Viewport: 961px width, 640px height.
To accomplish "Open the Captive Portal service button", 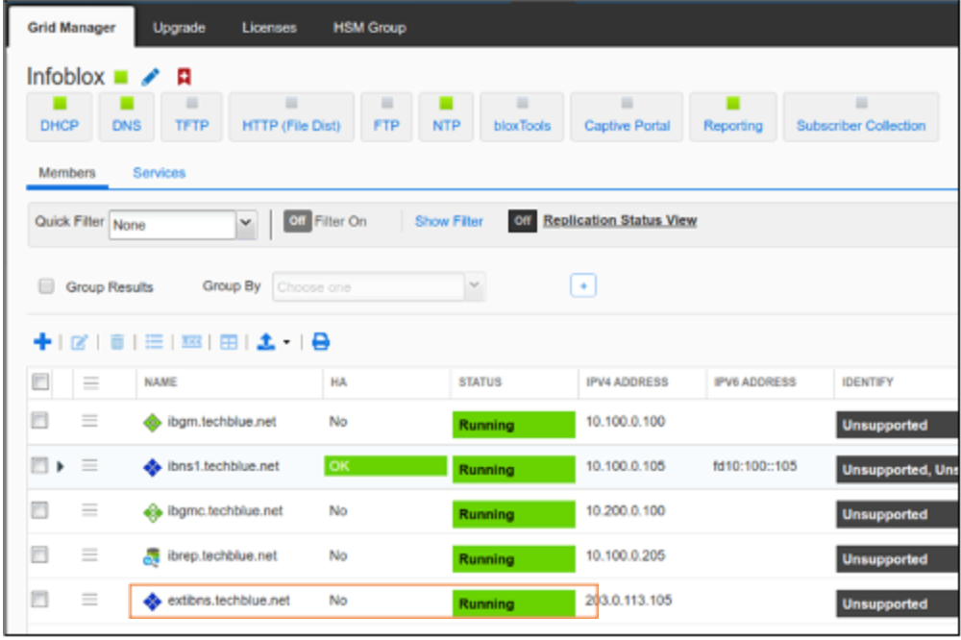I will [x=627, y=116].
